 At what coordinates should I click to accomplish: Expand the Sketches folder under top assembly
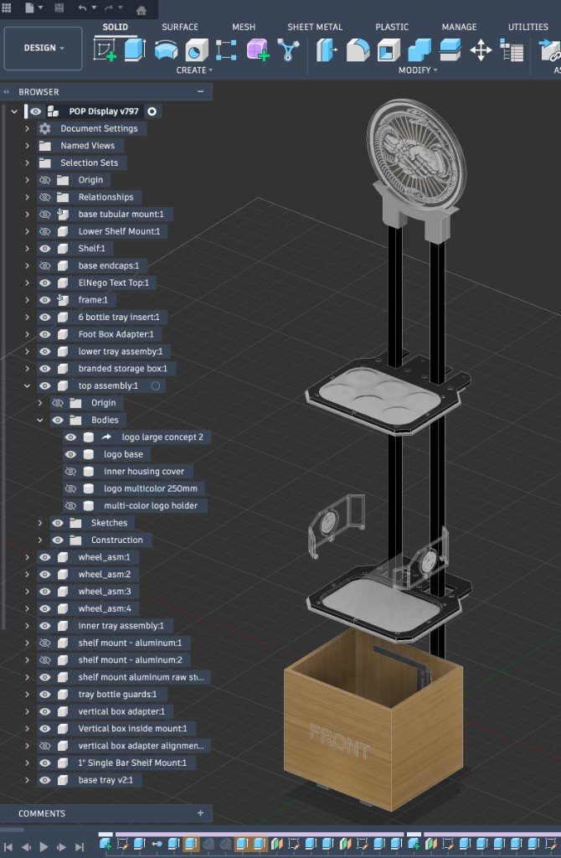39,523
